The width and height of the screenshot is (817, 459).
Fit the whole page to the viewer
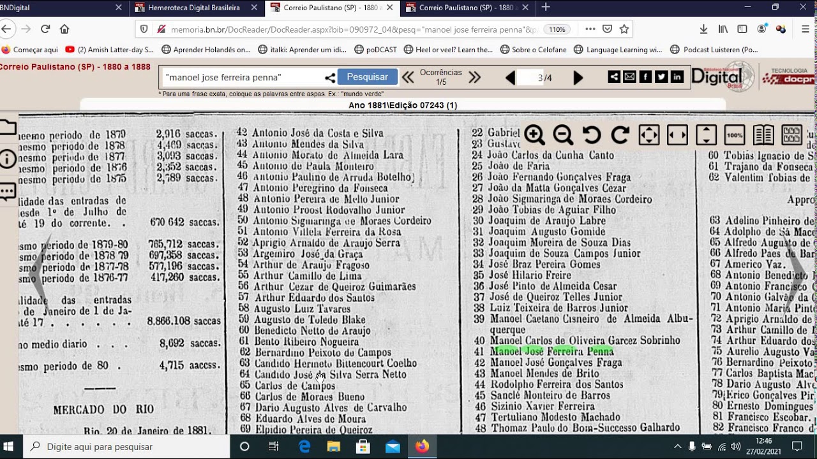click(x=649, y=135)
